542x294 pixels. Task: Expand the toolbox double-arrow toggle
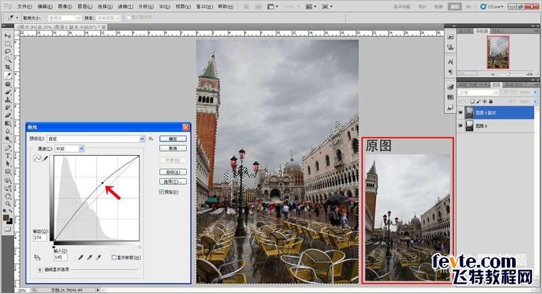coord(4,26)
